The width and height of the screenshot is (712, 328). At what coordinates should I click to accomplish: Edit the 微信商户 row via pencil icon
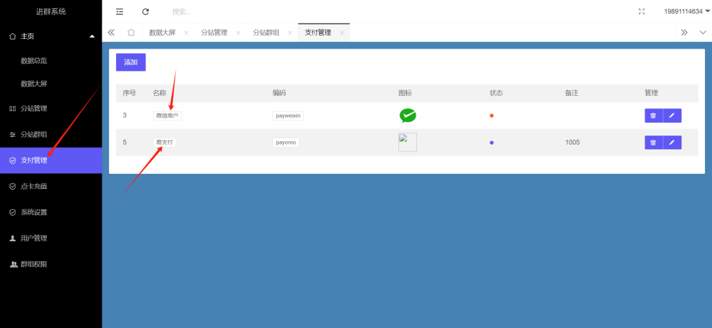click(x=672, y=115)
